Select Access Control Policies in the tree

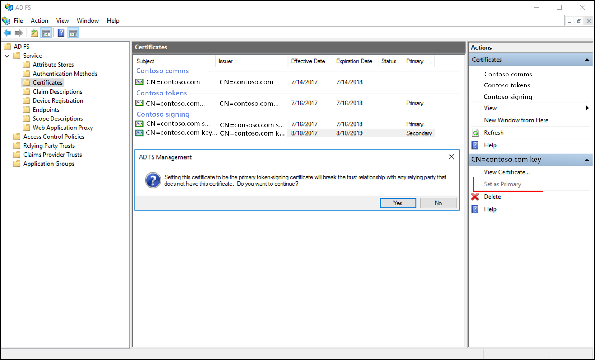(54, 137)
